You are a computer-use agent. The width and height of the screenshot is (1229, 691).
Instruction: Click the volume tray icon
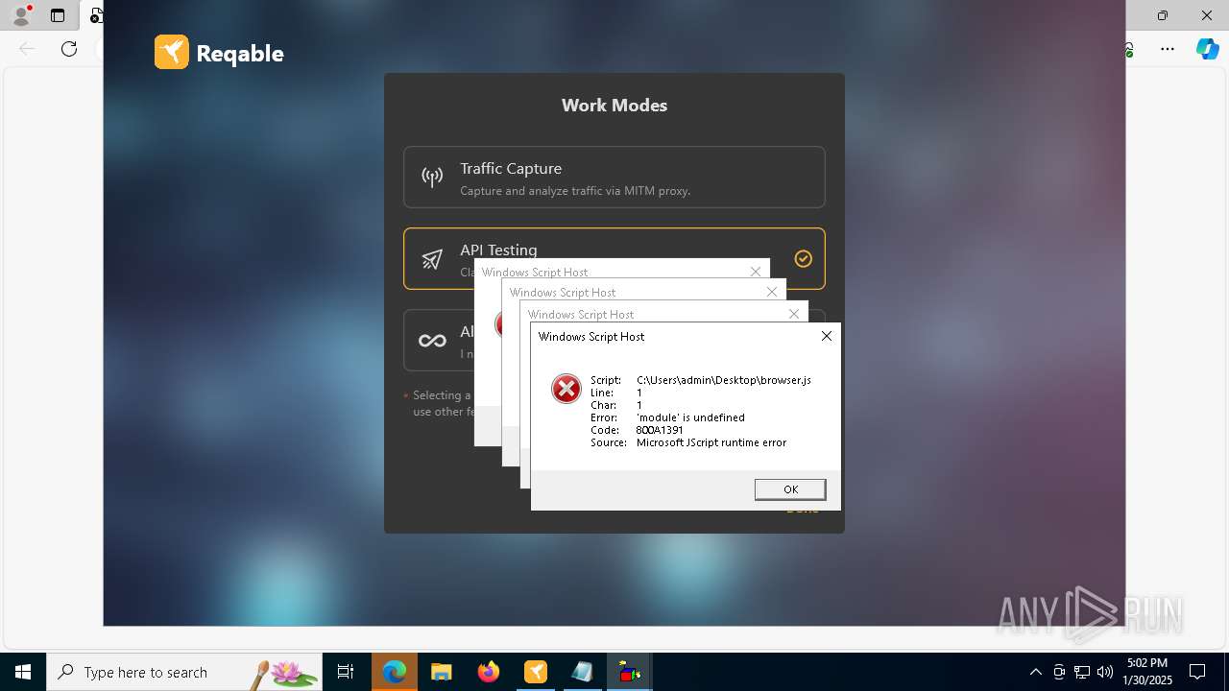(x=1104, y=672)
